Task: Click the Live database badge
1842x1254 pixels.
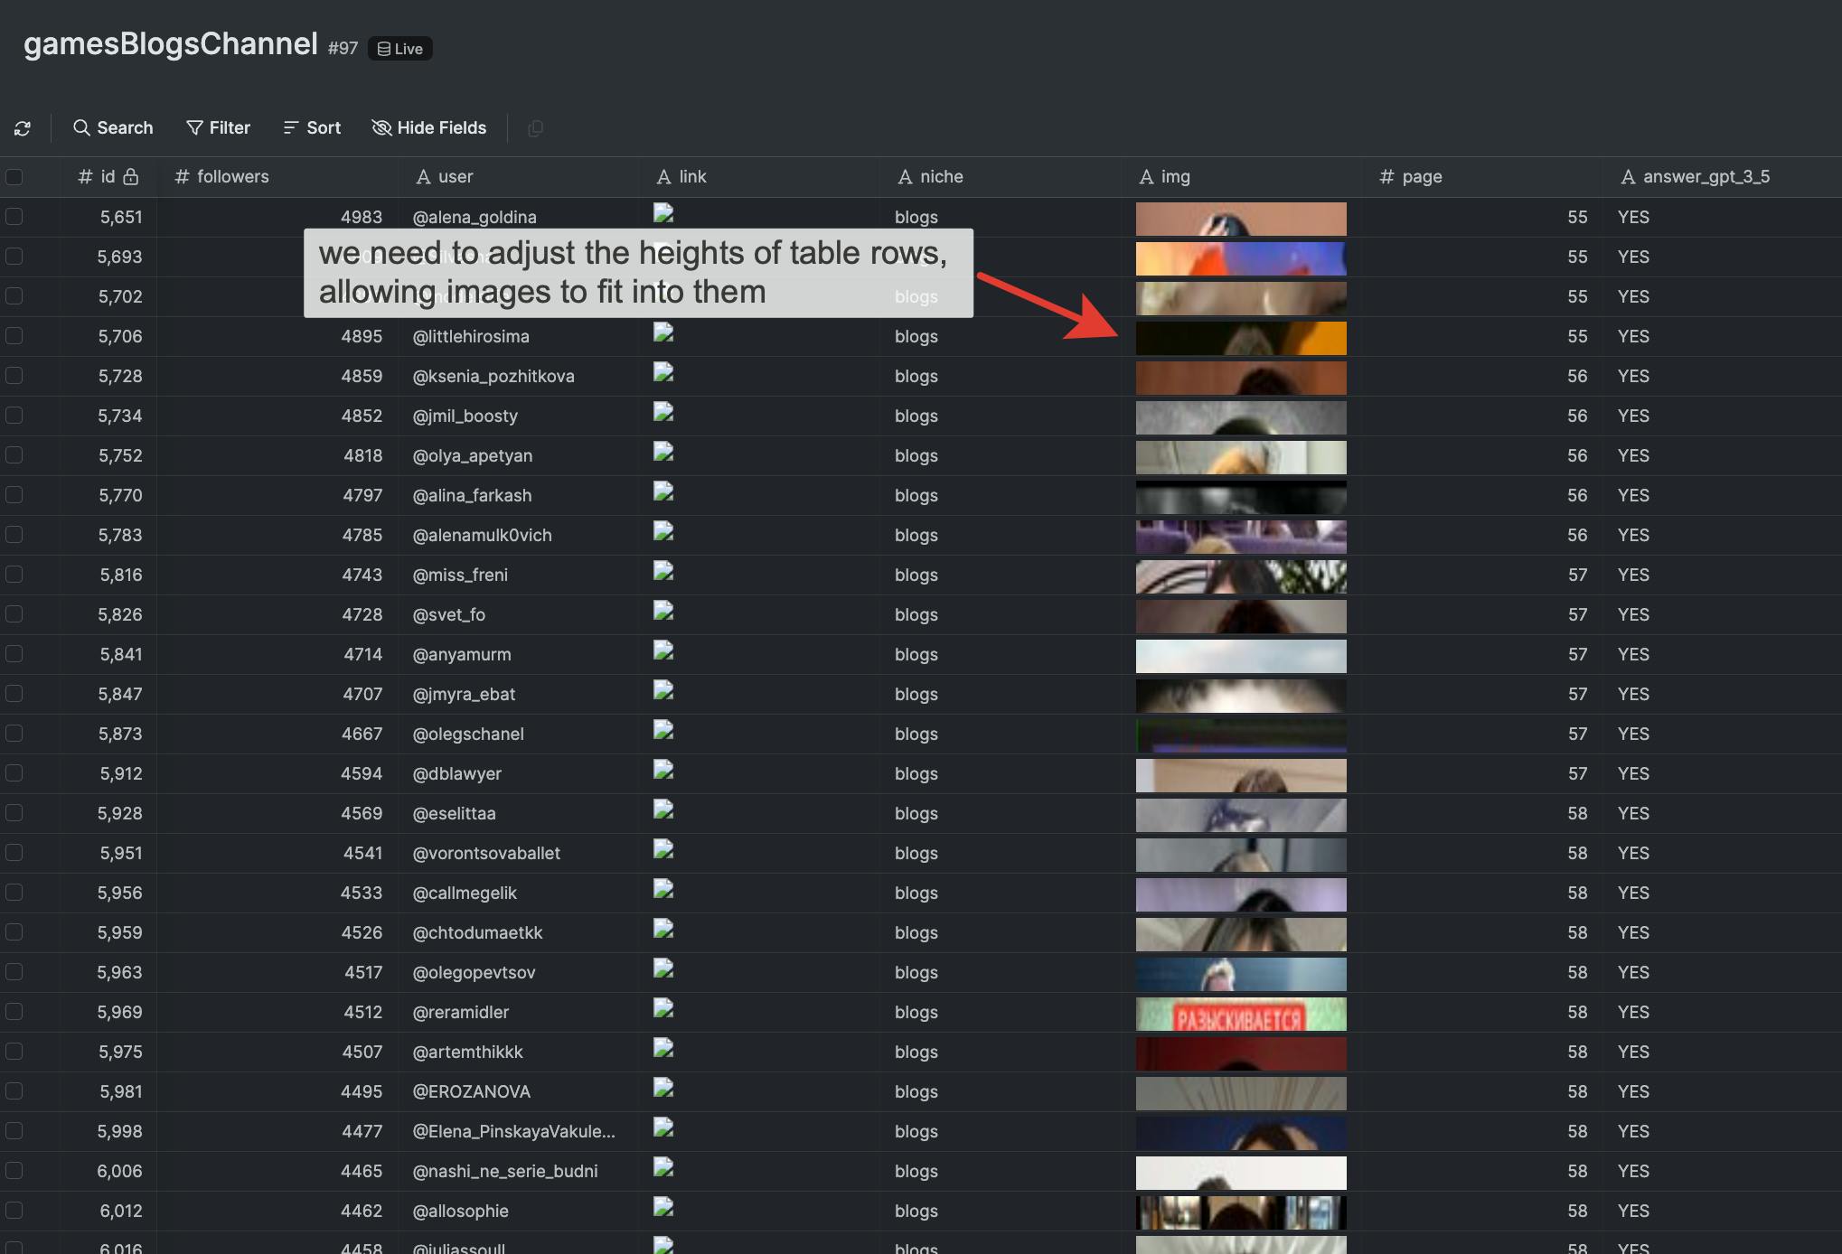Action: point(400,49)
